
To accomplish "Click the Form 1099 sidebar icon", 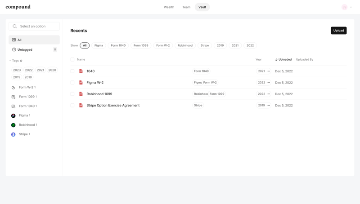I will (13, 97).
